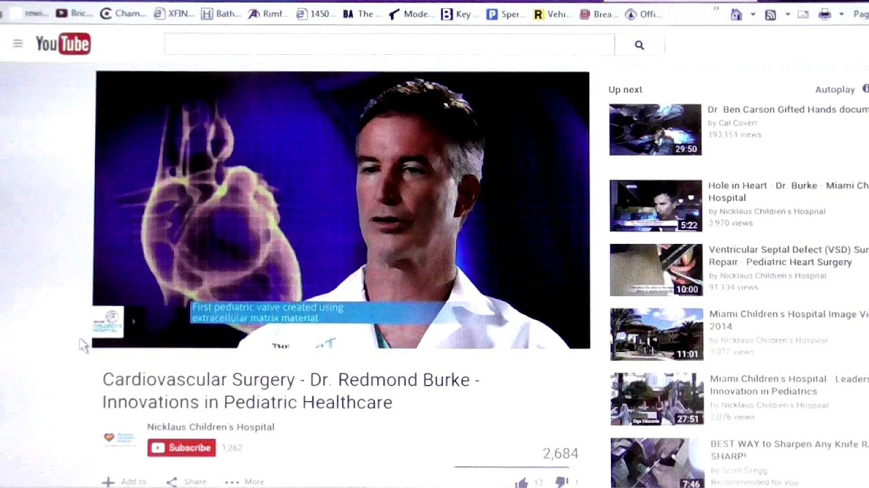Go to the YouTube logo home
The width and height of the screenshot is (869, 488).
click(x=63, y=44)
